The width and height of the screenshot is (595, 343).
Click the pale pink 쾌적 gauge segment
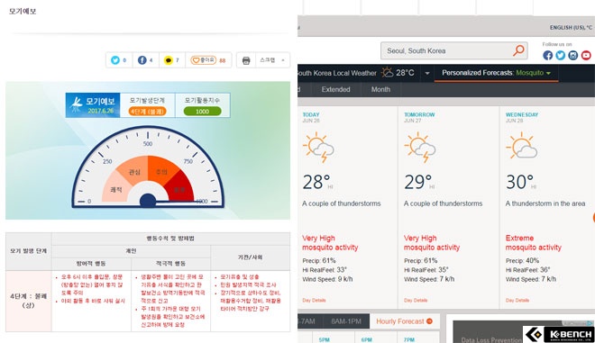[114, 187]
